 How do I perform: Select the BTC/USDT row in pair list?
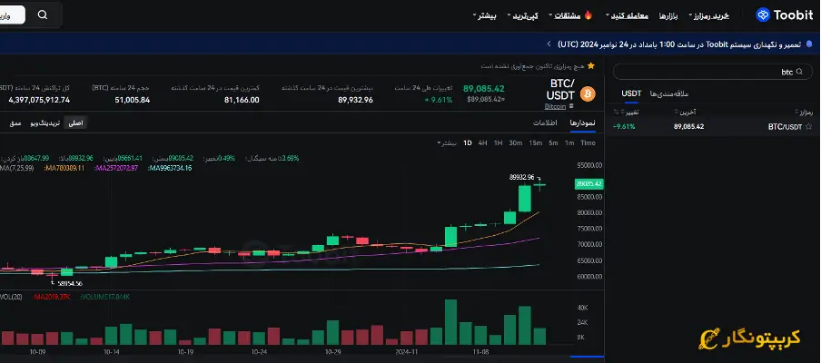tap(712, 126)
